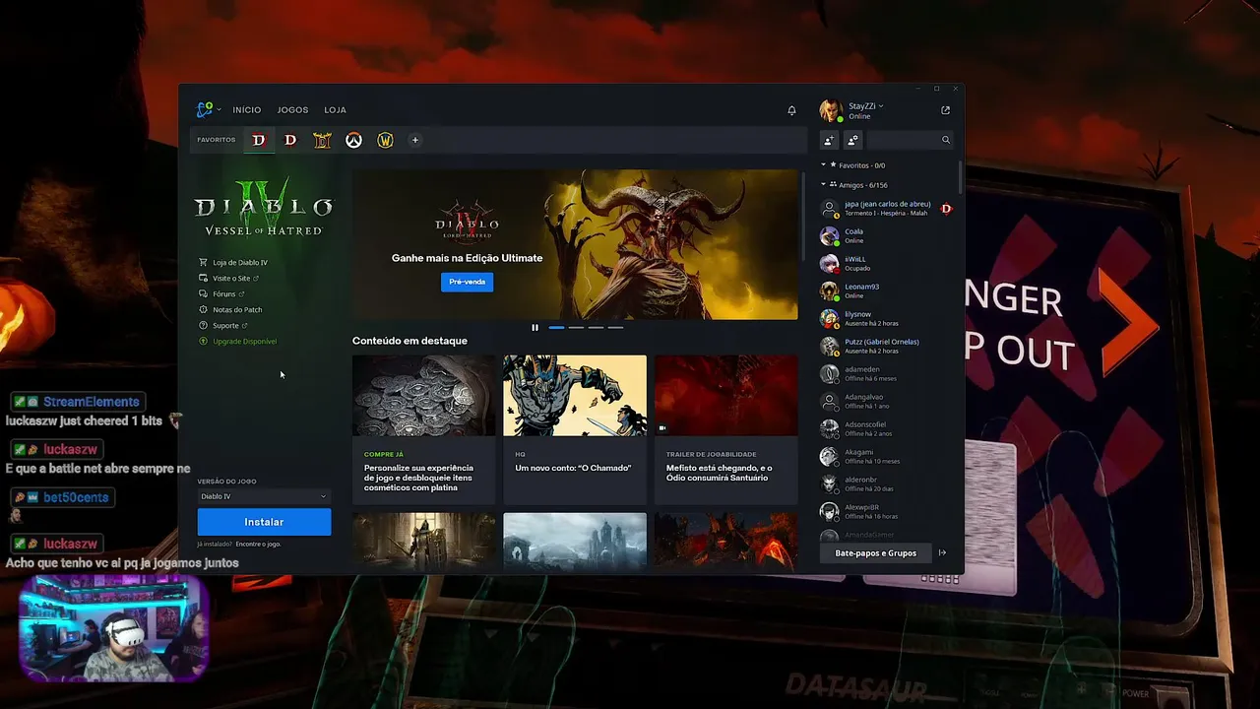Click iiWiiLL's avatar in the friends list
1260x709 pixels.
click(830, 264)
